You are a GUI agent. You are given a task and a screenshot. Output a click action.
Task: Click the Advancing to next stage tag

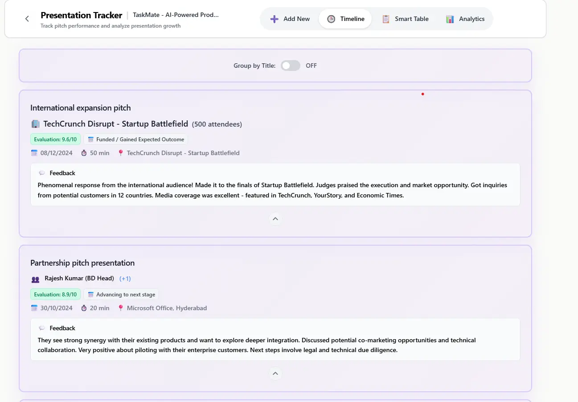121,295
